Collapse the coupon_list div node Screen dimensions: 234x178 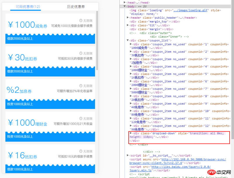pos(128,40)
